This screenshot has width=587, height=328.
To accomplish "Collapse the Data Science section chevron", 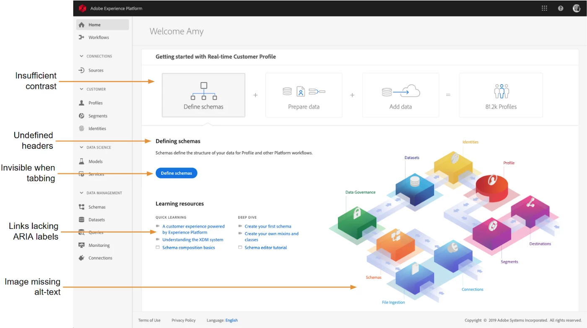I will (x=82, y=147).
